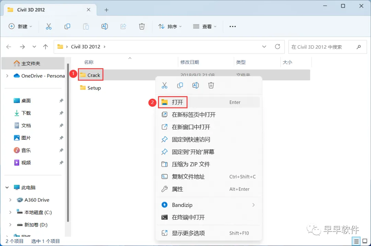Click the context menu Cut icon
The image size is (371, 246).
click(x=165, y=85)
